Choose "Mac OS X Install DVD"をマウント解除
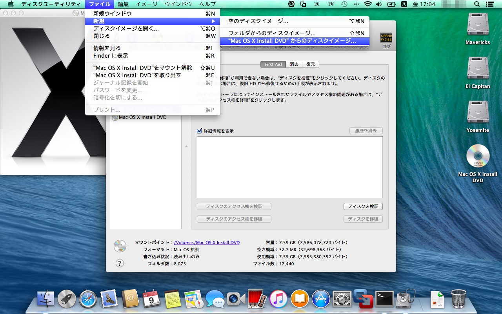This screenshot has width=502, height=314. tap(153, 68)
